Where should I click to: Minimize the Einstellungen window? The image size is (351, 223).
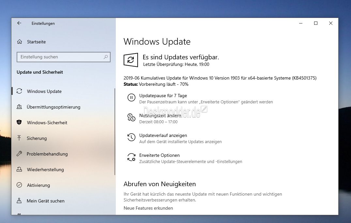click(x=301, y=23)
